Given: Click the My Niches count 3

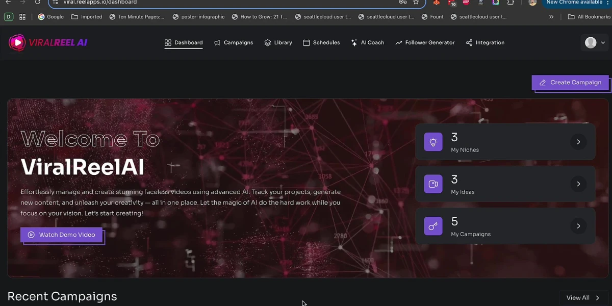Looking at the screenshot, I should pos(454,137).
